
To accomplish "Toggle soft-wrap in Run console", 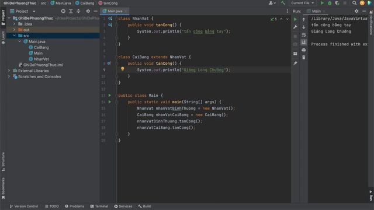I will tap(304, 35).
